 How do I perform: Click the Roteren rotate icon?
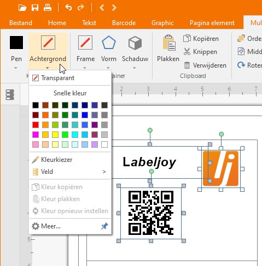coord(241,65)
